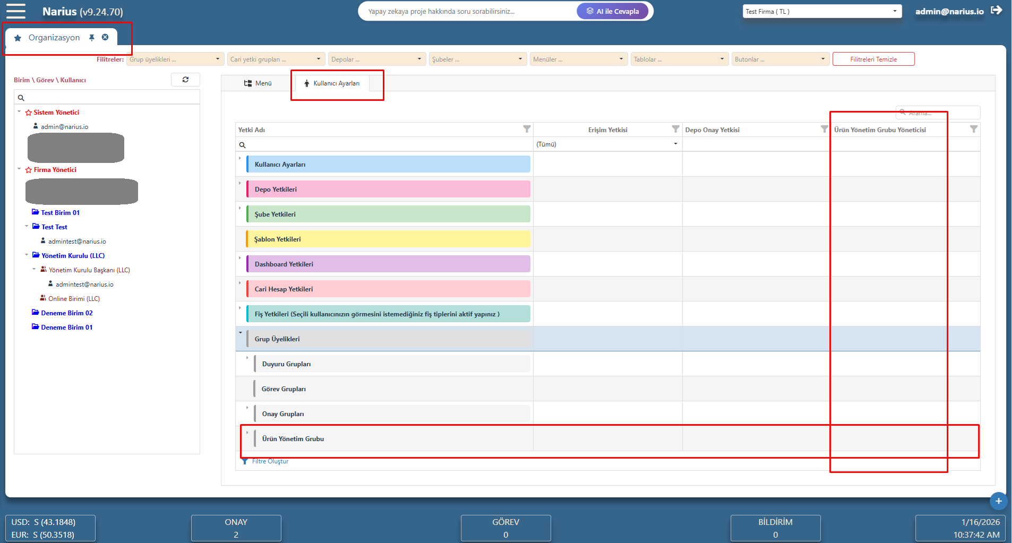Image resolution: width=1012 pixels, height=543 pixels.
Task: Click the AI question input field
Action: click(x=467, y=11)
